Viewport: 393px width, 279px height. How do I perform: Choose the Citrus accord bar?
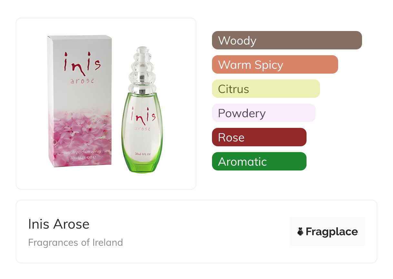tap(266, 89)
